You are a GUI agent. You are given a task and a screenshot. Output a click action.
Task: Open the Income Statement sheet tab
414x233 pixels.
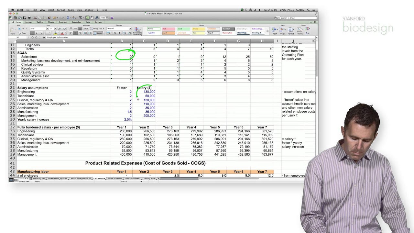(x=115, y=179)
